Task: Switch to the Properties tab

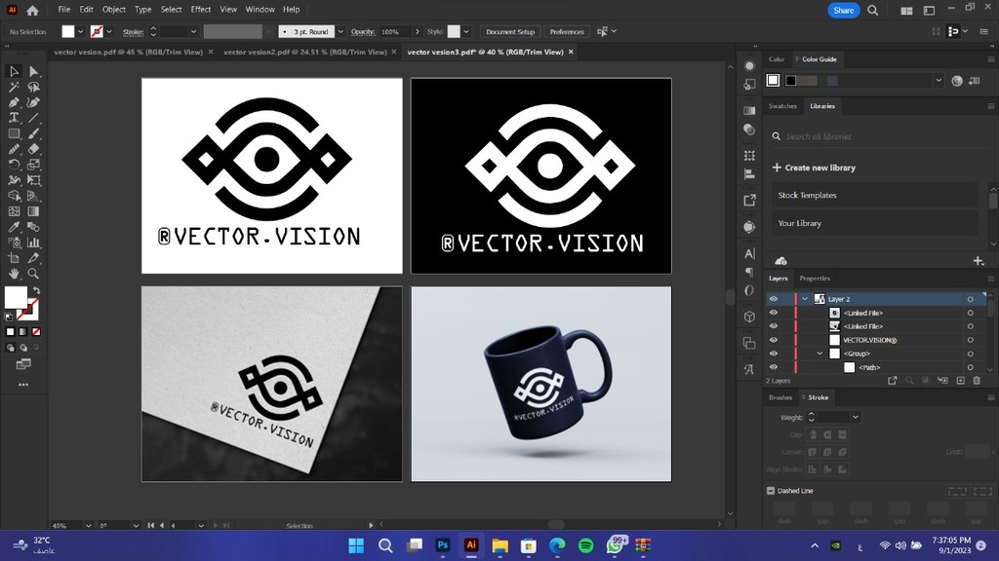Action: point(815,278)
